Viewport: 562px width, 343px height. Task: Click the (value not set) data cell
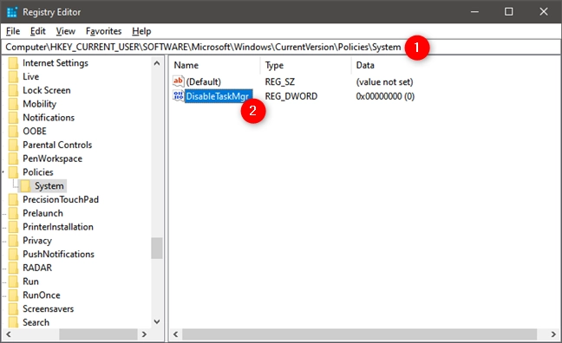point(384,82)
